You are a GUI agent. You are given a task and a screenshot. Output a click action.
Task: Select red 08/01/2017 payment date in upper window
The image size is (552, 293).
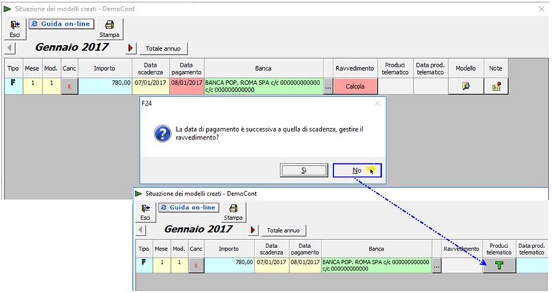coord(187,87)
